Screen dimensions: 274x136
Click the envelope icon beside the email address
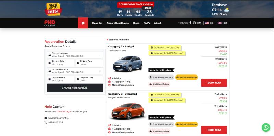coord(46,118)
